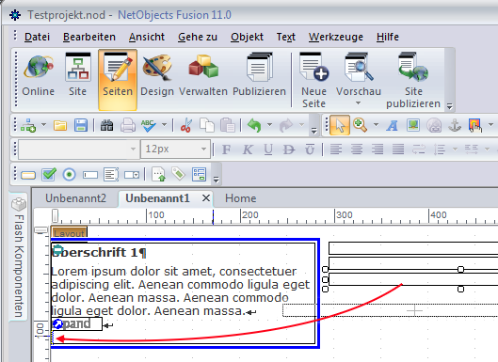Insert form checkbox tool
This screenshot has height=362, width=498.
pyautogui.click(x=49, y=174)
